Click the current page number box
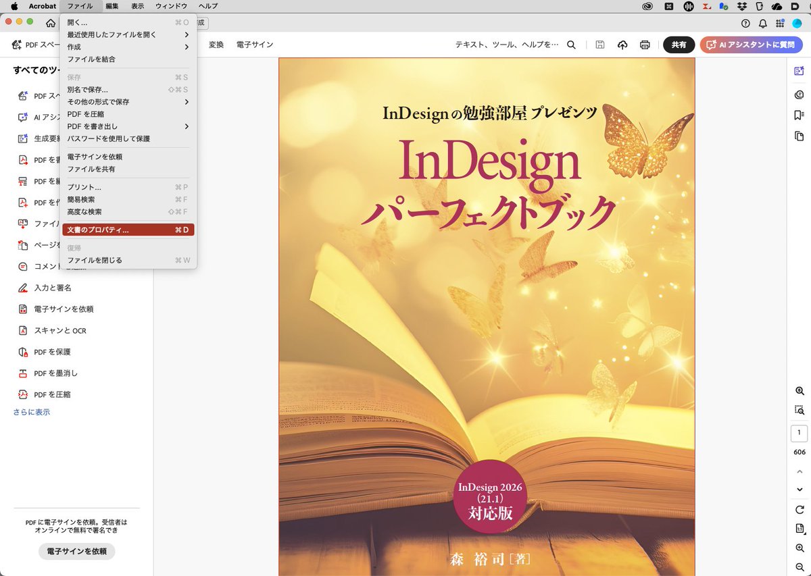This screenshot has width=811, height=576. tap(799, 433)
